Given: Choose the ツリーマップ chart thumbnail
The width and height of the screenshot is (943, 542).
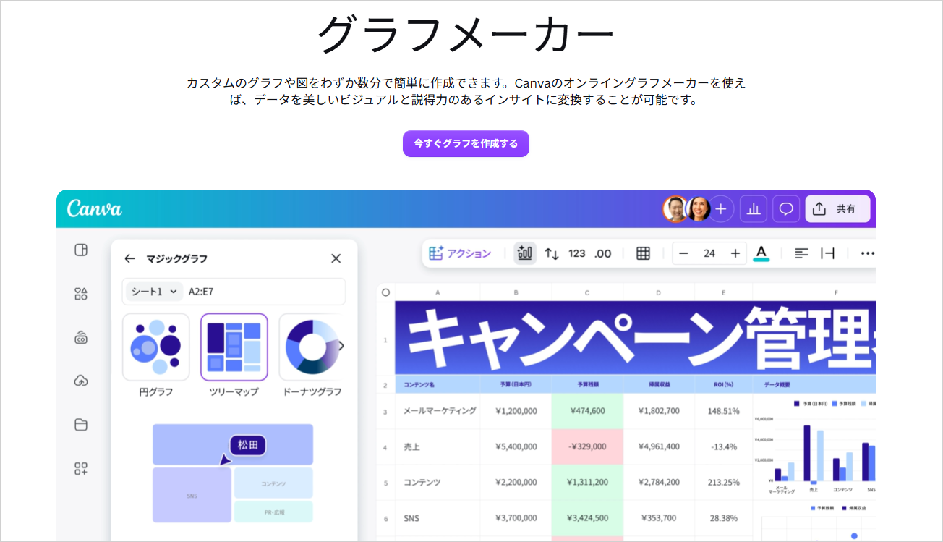Looking at the screenshot, I should click(234, 347).
